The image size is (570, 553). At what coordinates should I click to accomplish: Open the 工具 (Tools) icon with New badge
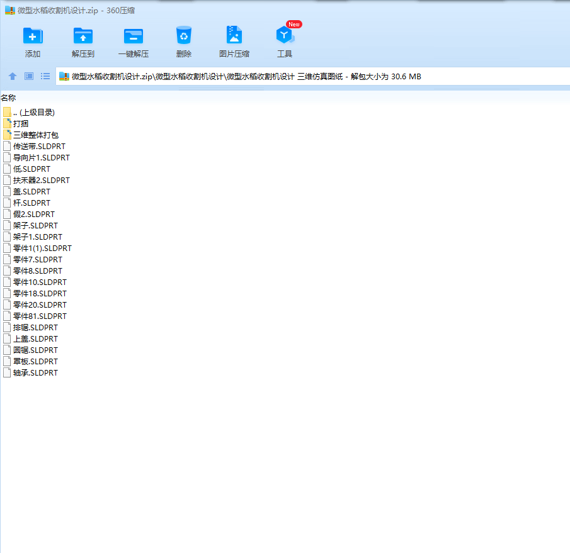tap(285, 36)
